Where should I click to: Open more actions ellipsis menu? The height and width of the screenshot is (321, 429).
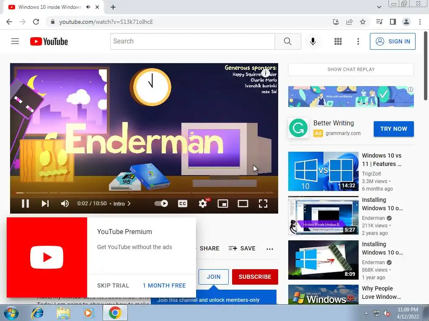(x=270, y=249)
